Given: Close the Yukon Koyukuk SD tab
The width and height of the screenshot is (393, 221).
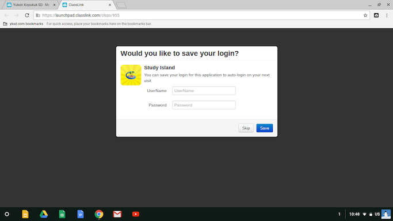Looking at the screenshot, I should pyautogui.click(x=55, y=5).
